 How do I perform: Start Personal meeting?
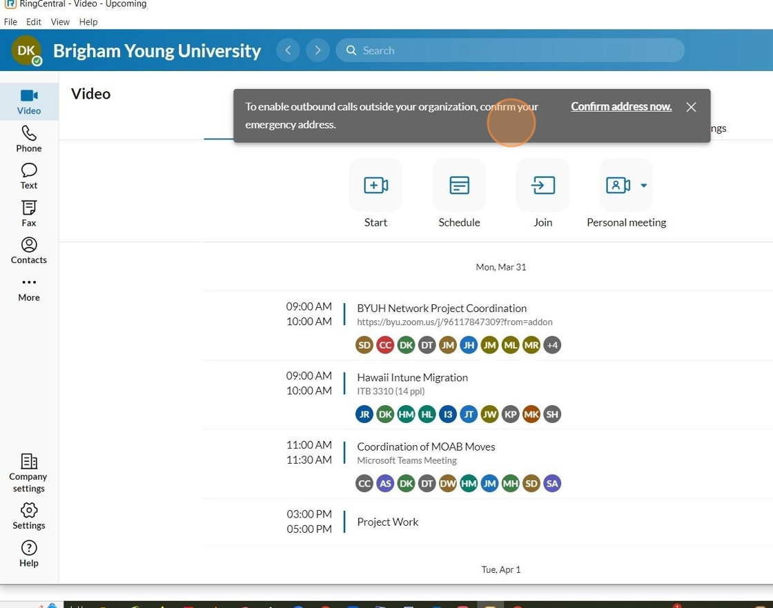click(618, 186)
